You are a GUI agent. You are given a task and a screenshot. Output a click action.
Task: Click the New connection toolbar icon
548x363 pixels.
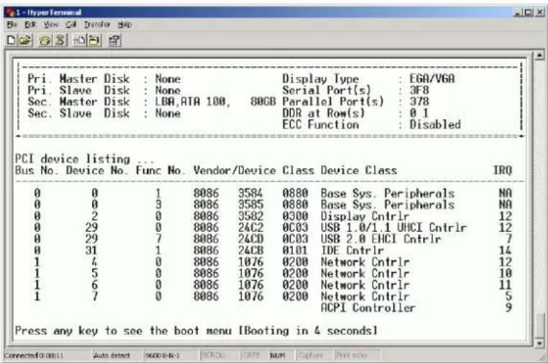point(12,40)
